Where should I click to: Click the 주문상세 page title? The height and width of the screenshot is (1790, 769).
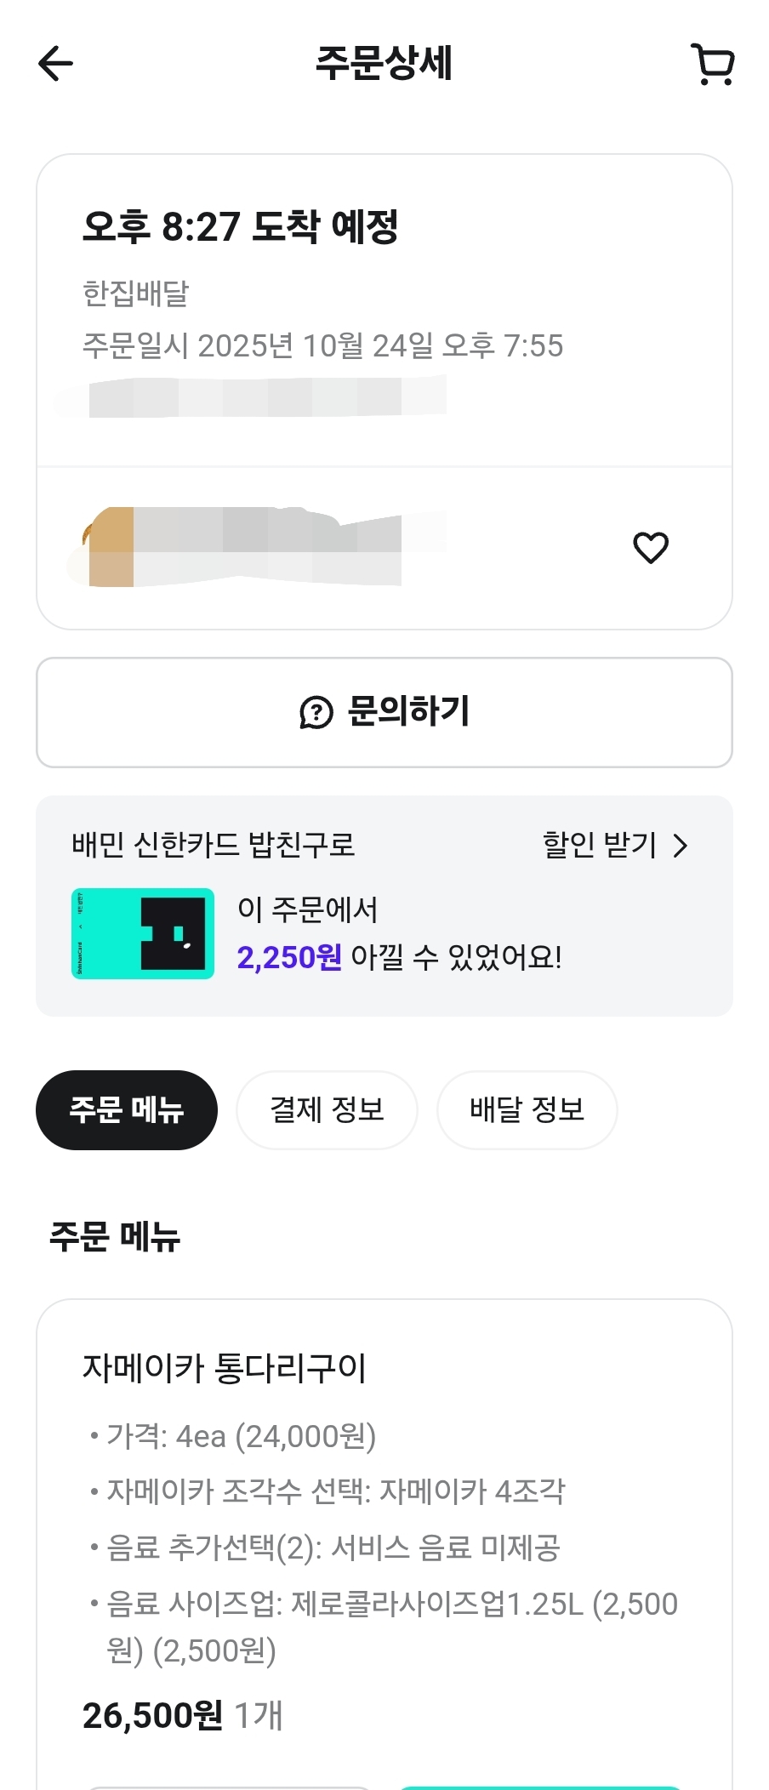click(384, 63)
